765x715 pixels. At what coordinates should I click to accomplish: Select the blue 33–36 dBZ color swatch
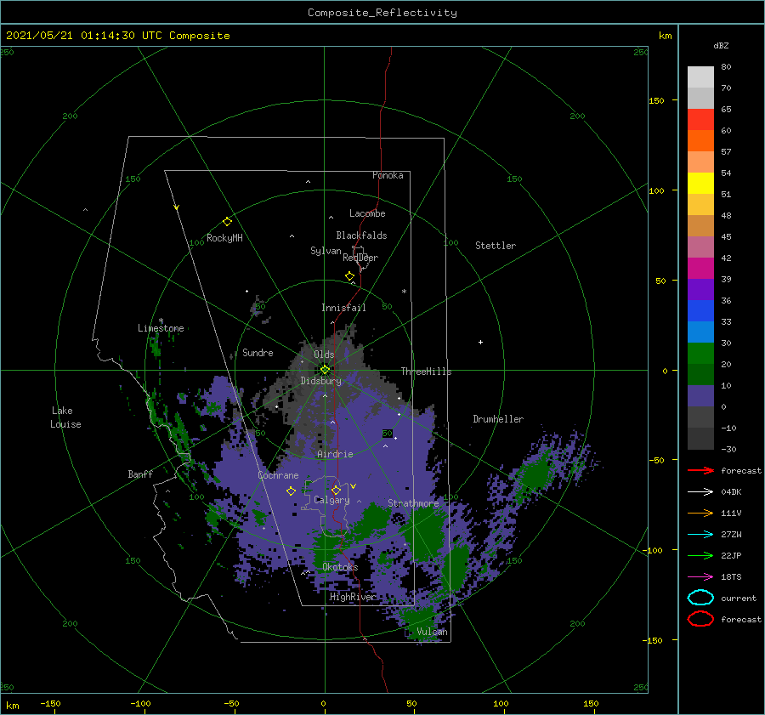point(700,311)
